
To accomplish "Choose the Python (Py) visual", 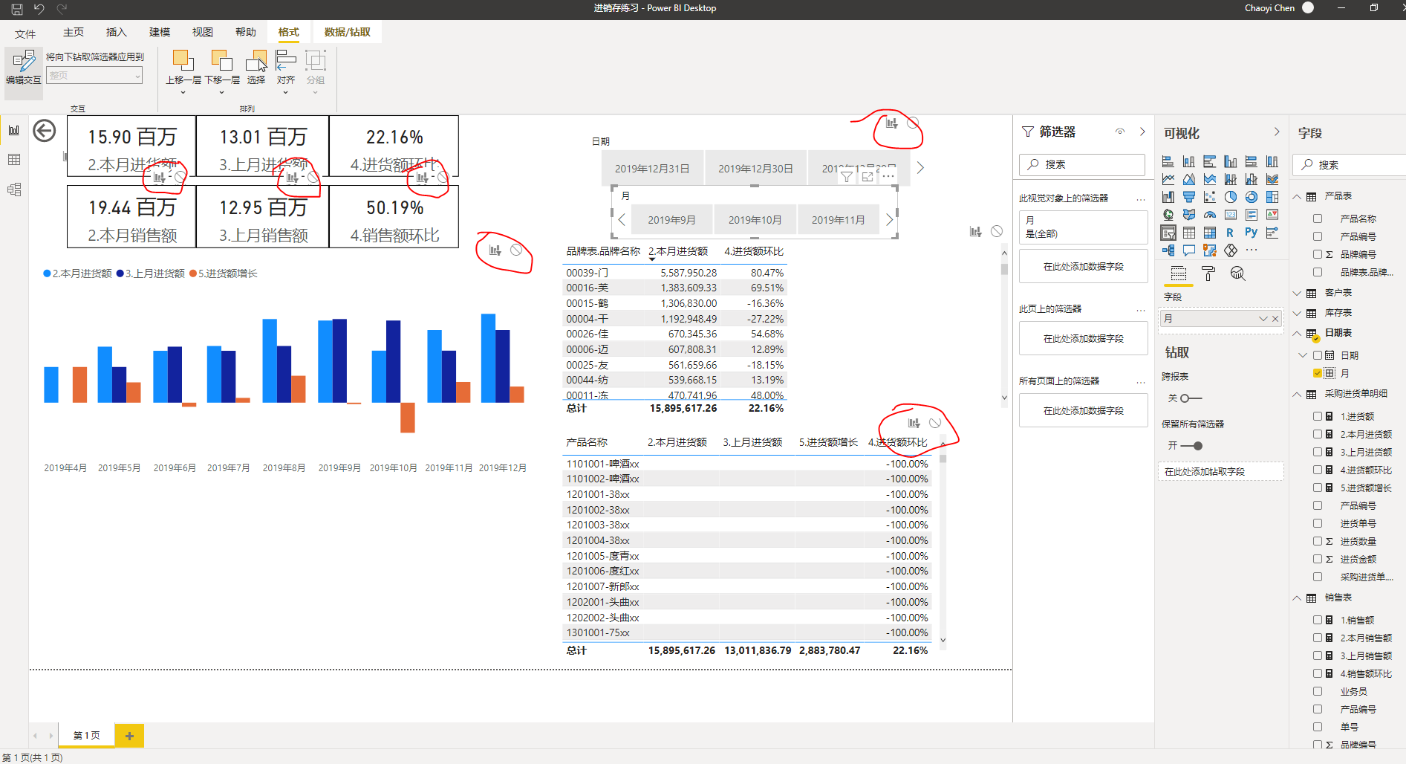I will (1252, 233).
